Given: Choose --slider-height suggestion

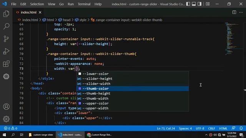Looking at the screenshot, I should [133, 79].
